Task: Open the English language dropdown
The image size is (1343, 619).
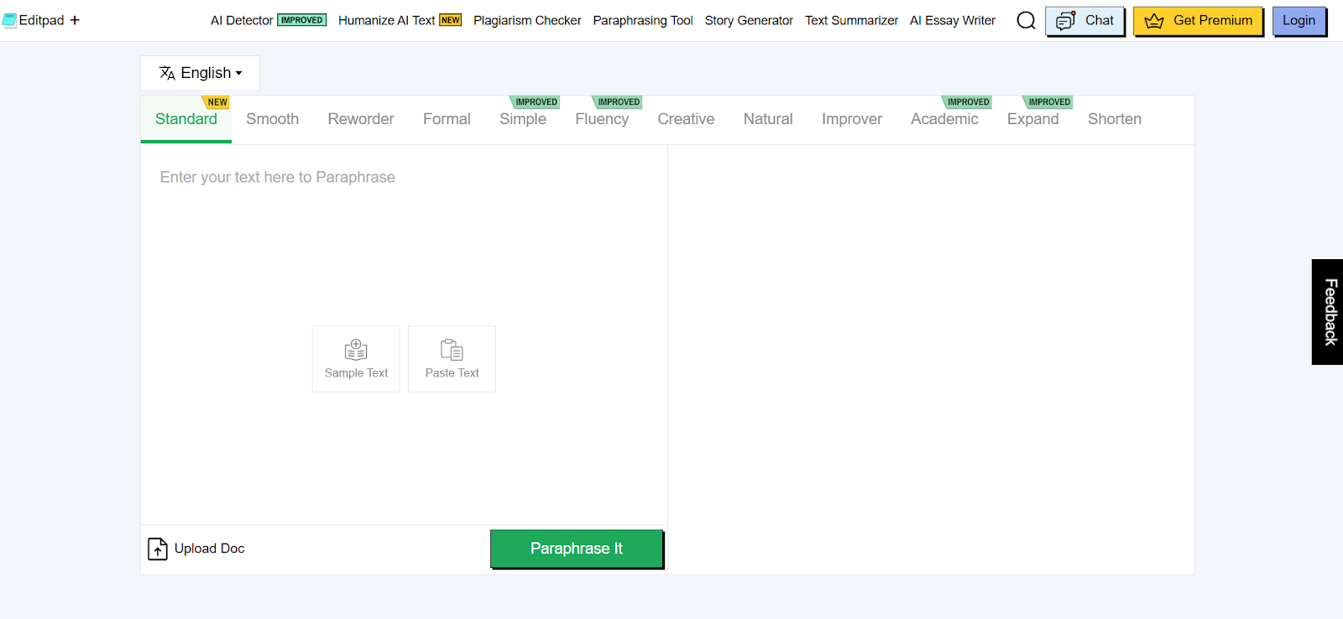Action: 201,73
